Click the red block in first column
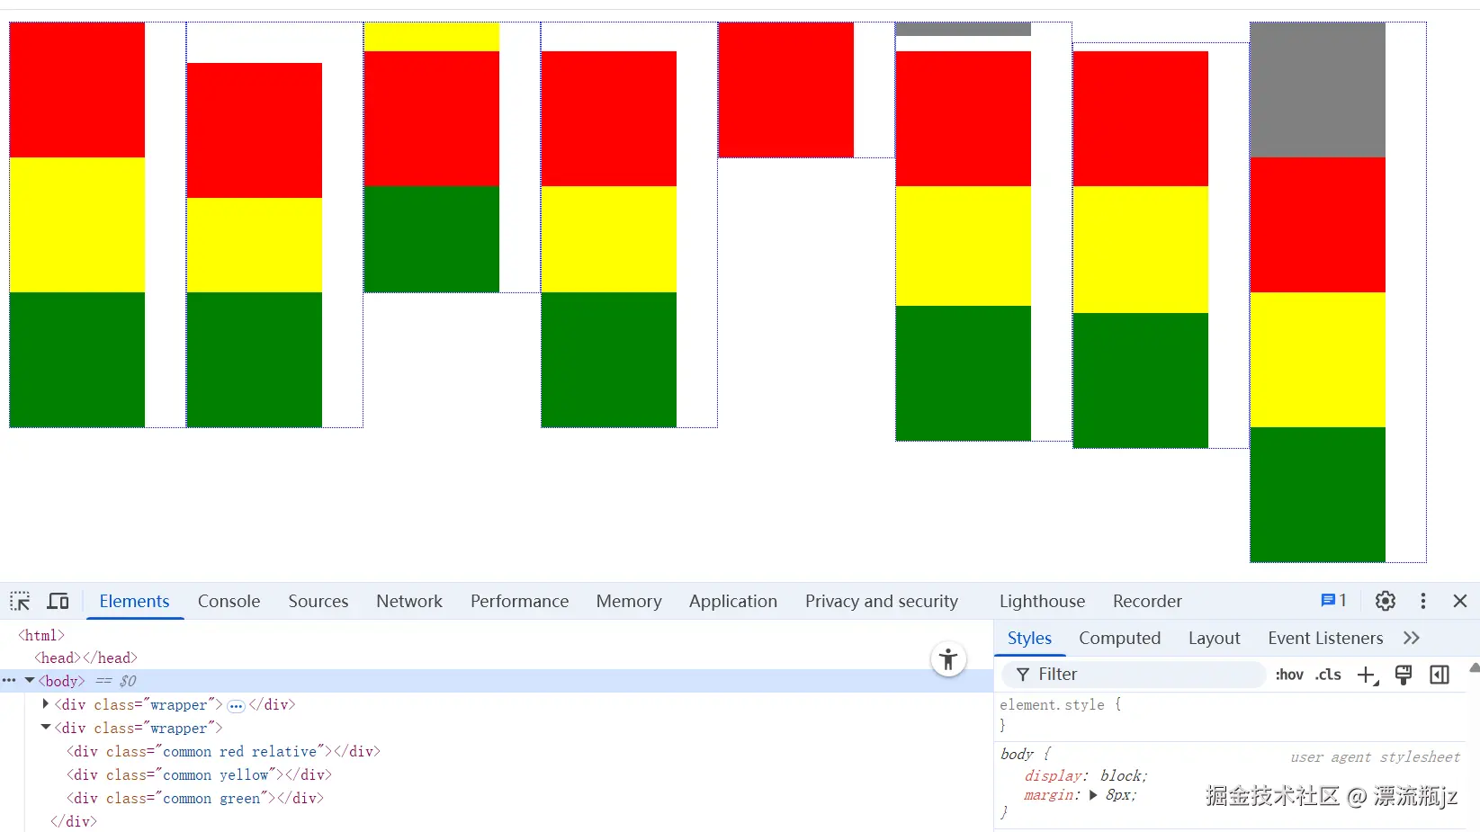This screenshot has width=1480, height=832. [x=76, y=90]
